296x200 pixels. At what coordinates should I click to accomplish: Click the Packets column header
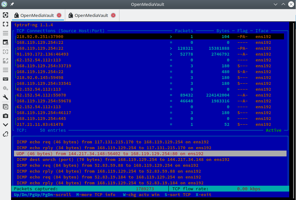point(184,31)
